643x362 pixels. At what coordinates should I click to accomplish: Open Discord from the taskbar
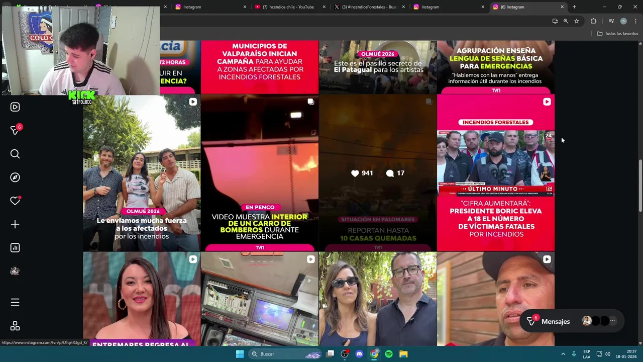359,354
